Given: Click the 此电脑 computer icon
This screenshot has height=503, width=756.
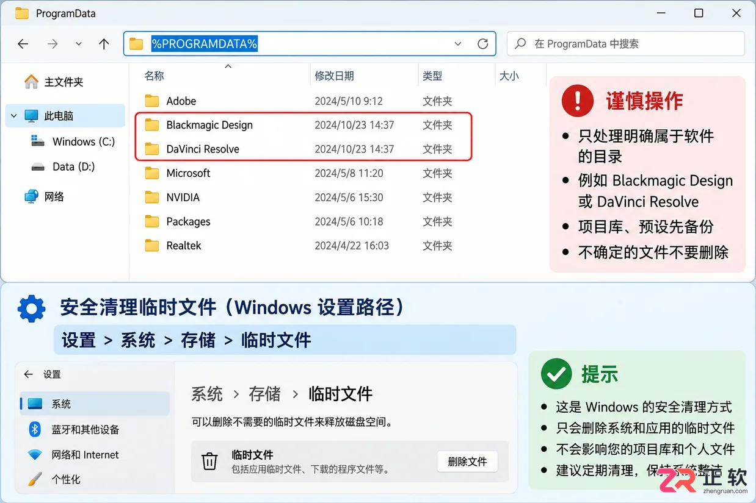Looking at the screenshot, I should coord(32,115).
